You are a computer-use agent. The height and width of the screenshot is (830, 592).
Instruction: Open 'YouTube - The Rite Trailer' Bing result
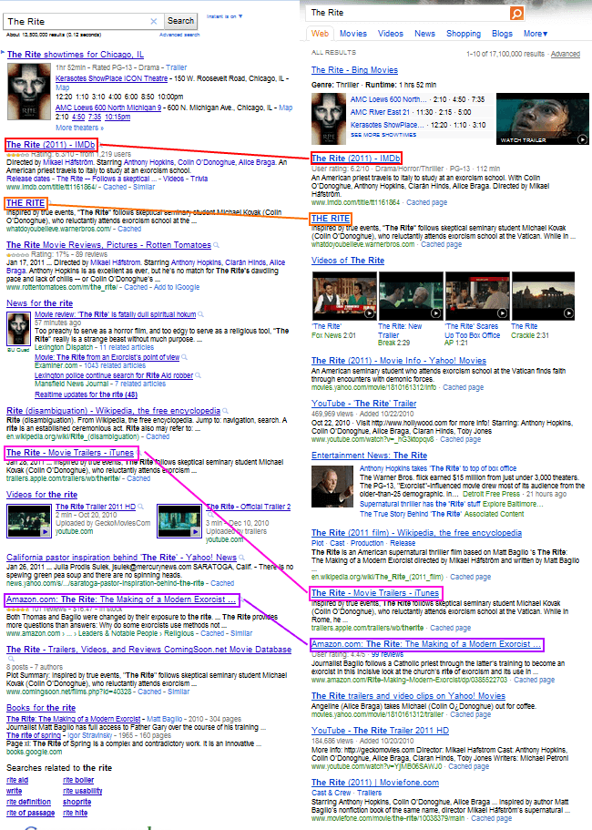tap(363, 404)
